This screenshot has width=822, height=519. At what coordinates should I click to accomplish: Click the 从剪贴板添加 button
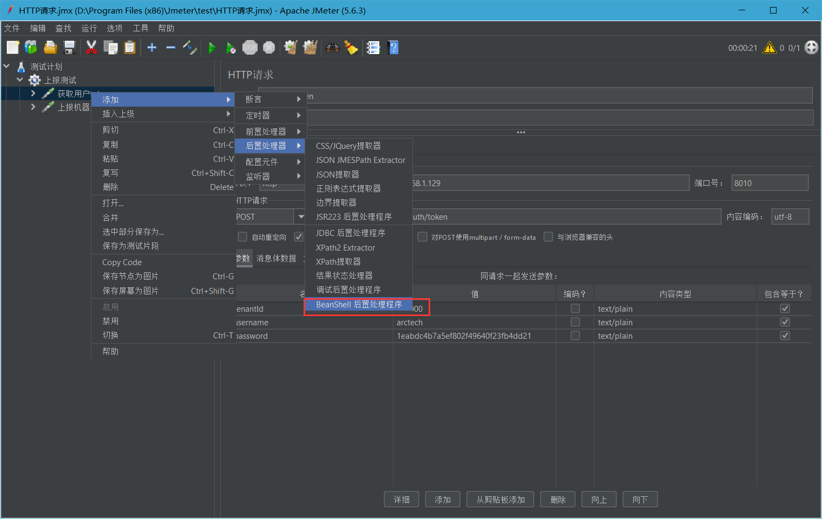coord(501,500)
